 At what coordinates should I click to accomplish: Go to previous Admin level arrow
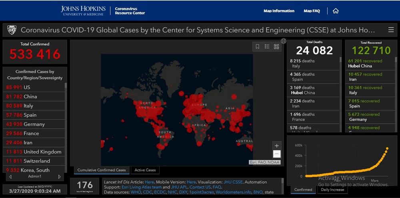pos(10,176)
